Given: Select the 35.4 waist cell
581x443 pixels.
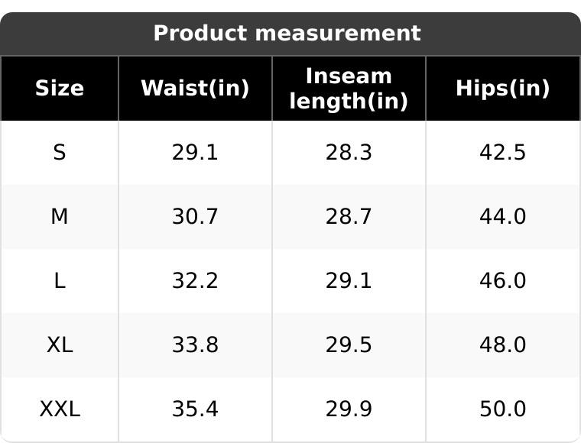Looking at the screenshot, I should [x=195, y=409].
